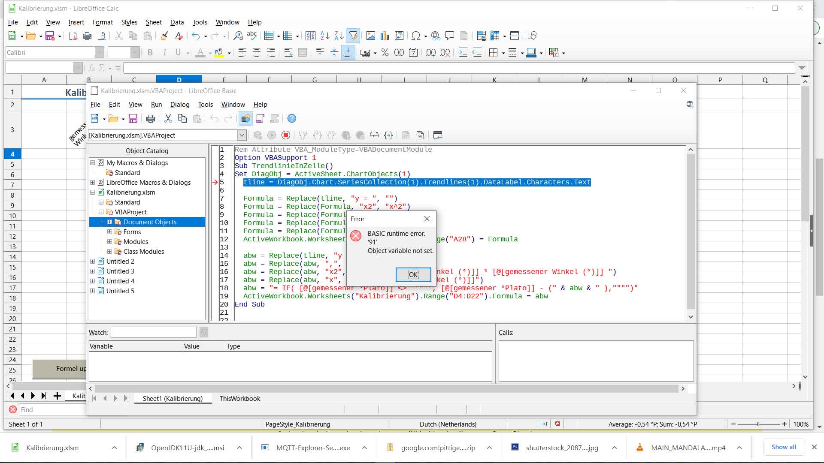Image resolution: width=824 pixels, height=463 pixels.
Task: Open the library dropdown [Kalibrierung.xlsm].VBAProject
Action: pos(242,135)
